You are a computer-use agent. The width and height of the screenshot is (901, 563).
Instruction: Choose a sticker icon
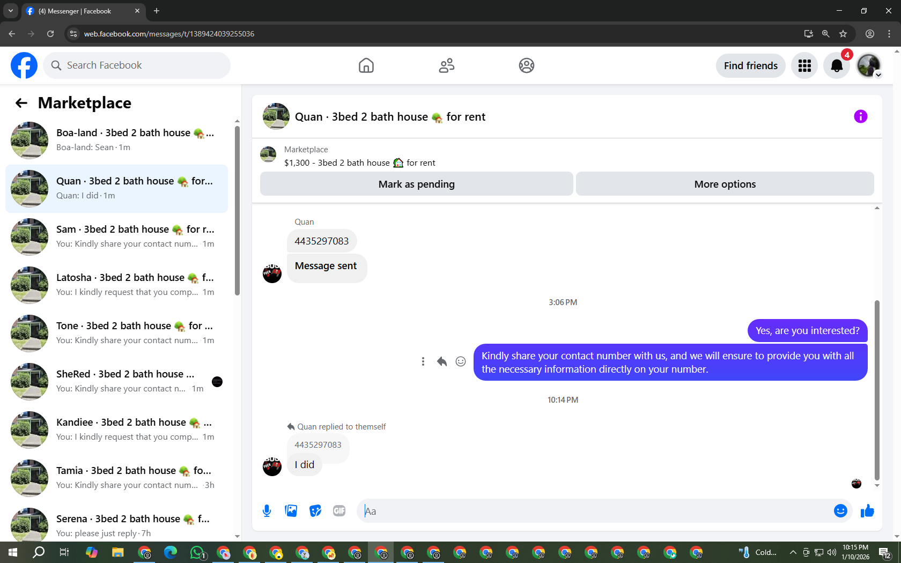[315, 511]
